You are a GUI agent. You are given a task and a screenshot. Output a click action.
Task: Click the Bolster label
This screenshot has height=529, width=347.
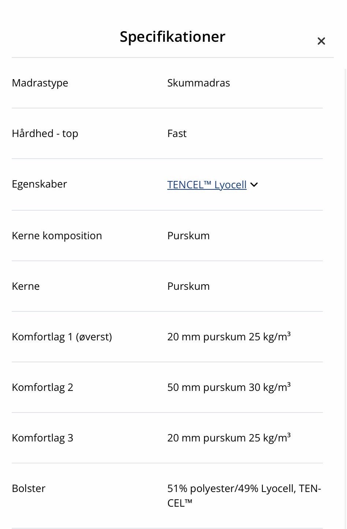point(29,488)
